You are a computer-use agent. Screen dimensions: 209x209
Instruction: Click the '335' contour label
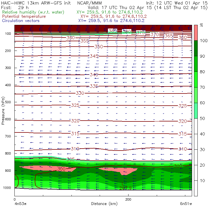coord(94,86)
